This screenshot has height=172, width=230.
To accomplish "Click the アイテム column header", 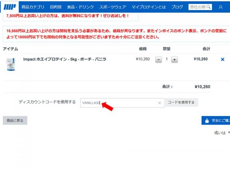I will coord(10,49).
